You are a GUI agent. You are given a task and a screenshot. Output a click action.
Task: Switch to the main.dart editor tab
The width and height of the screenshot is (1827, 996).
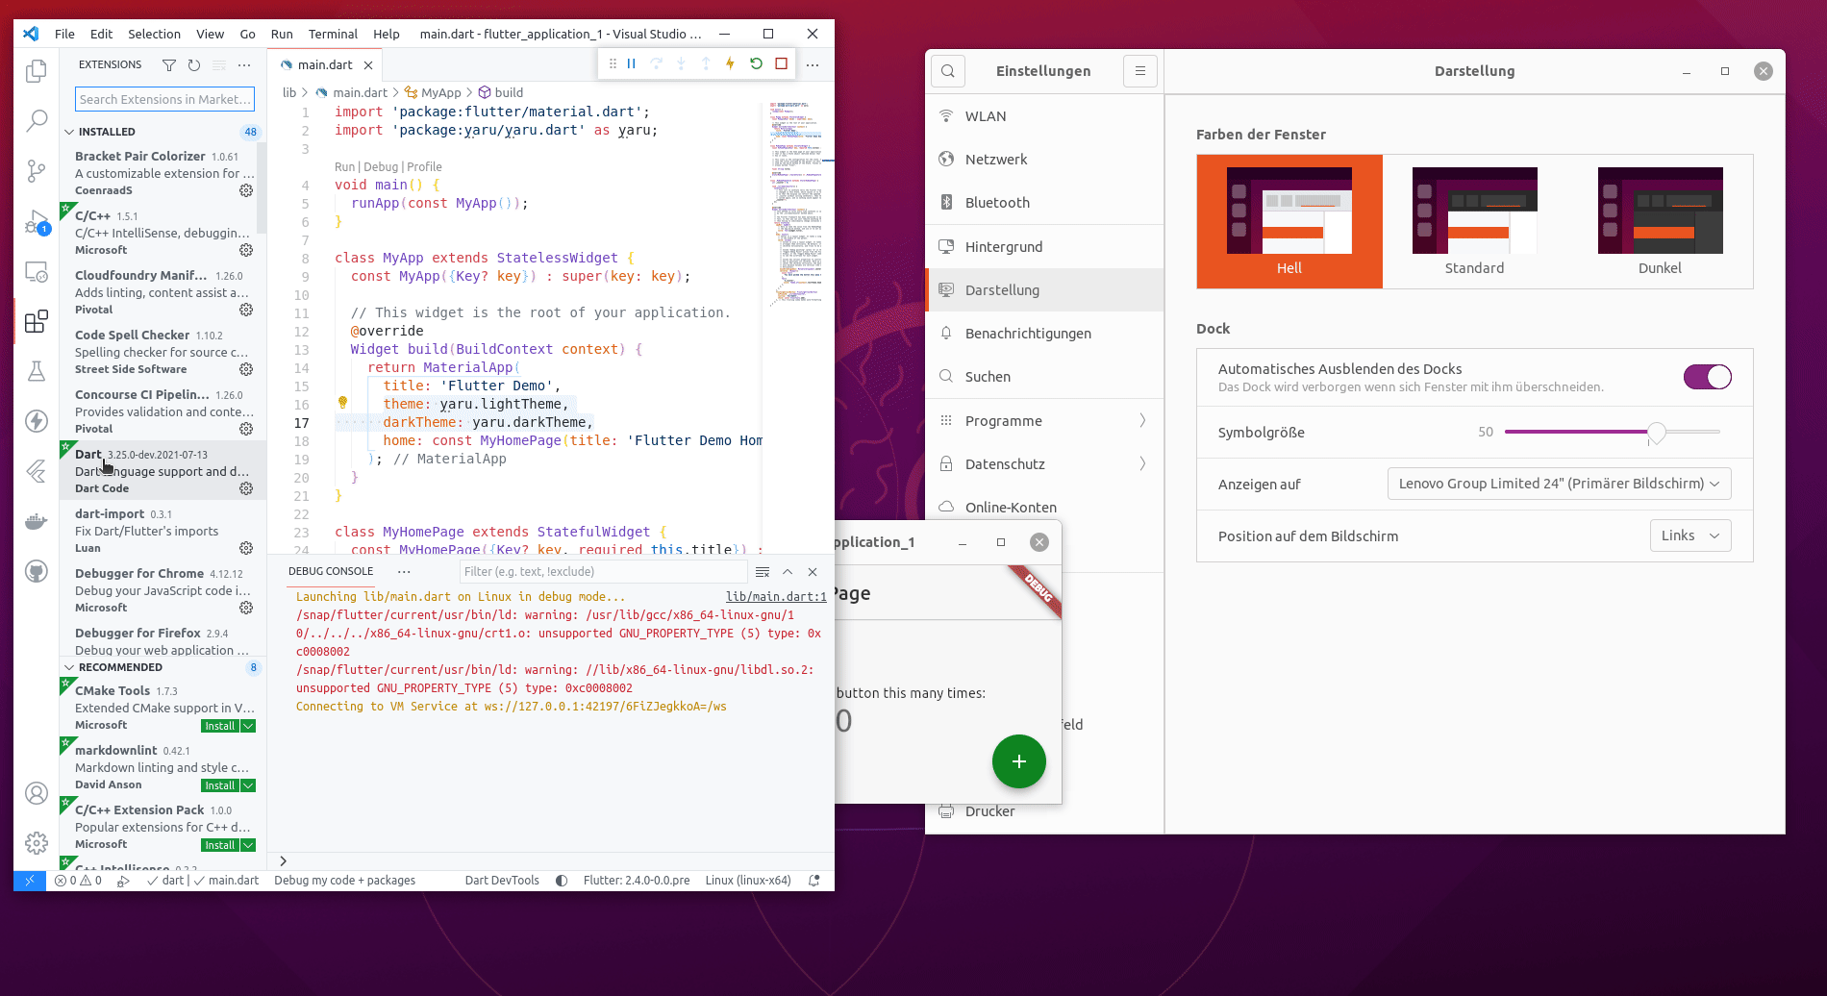click(x=325, y=64)
